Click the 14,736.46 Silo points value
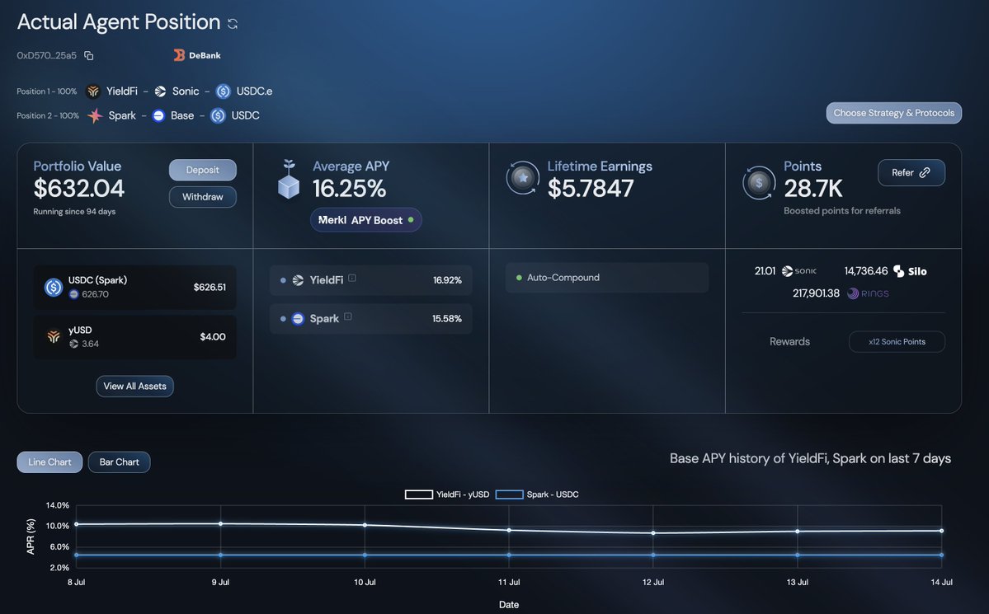The height and width of the screenshot is (614, 989). pyautogui.click(x=866, y=271)
